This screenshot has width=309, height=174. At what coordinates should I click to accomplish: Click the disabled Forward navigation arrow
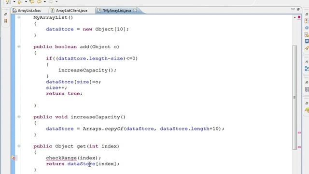[x=51, y=2]
